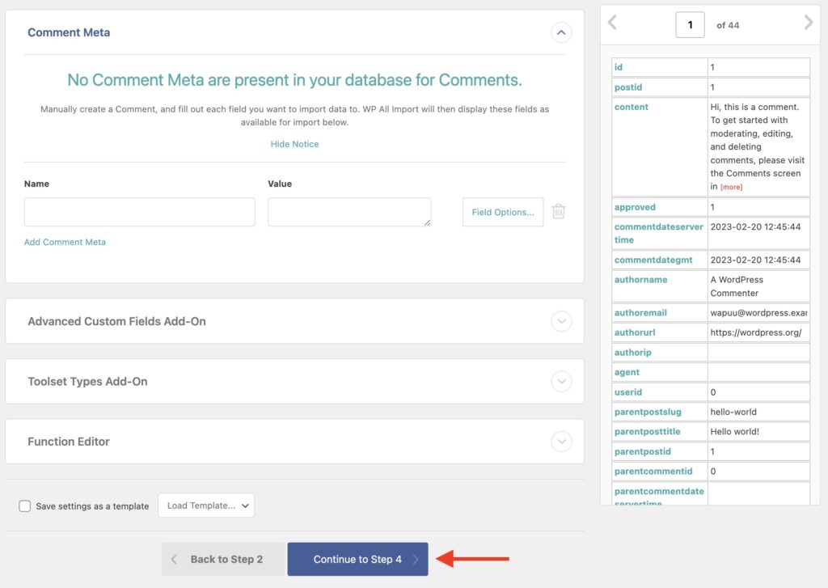The height and width of the screenshot is (588, 828).
Task: Select the authorname field in the data preview
Action: point(641,279)
